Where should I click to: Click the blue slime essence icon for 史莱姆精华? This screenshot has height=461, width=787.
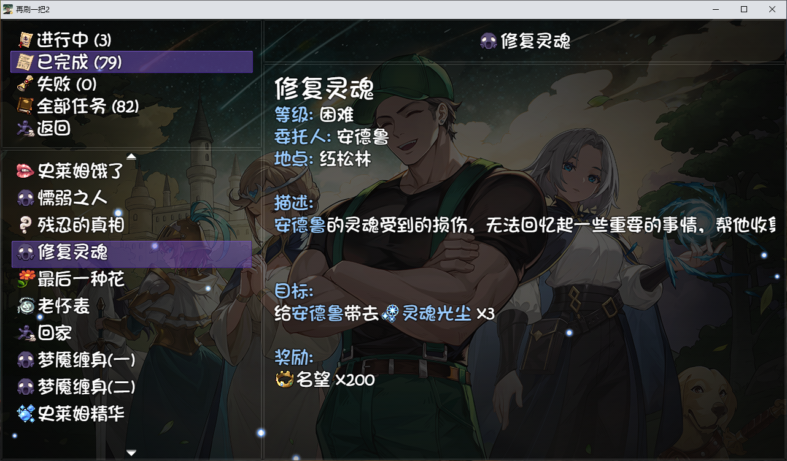click(x=25, y=414)
